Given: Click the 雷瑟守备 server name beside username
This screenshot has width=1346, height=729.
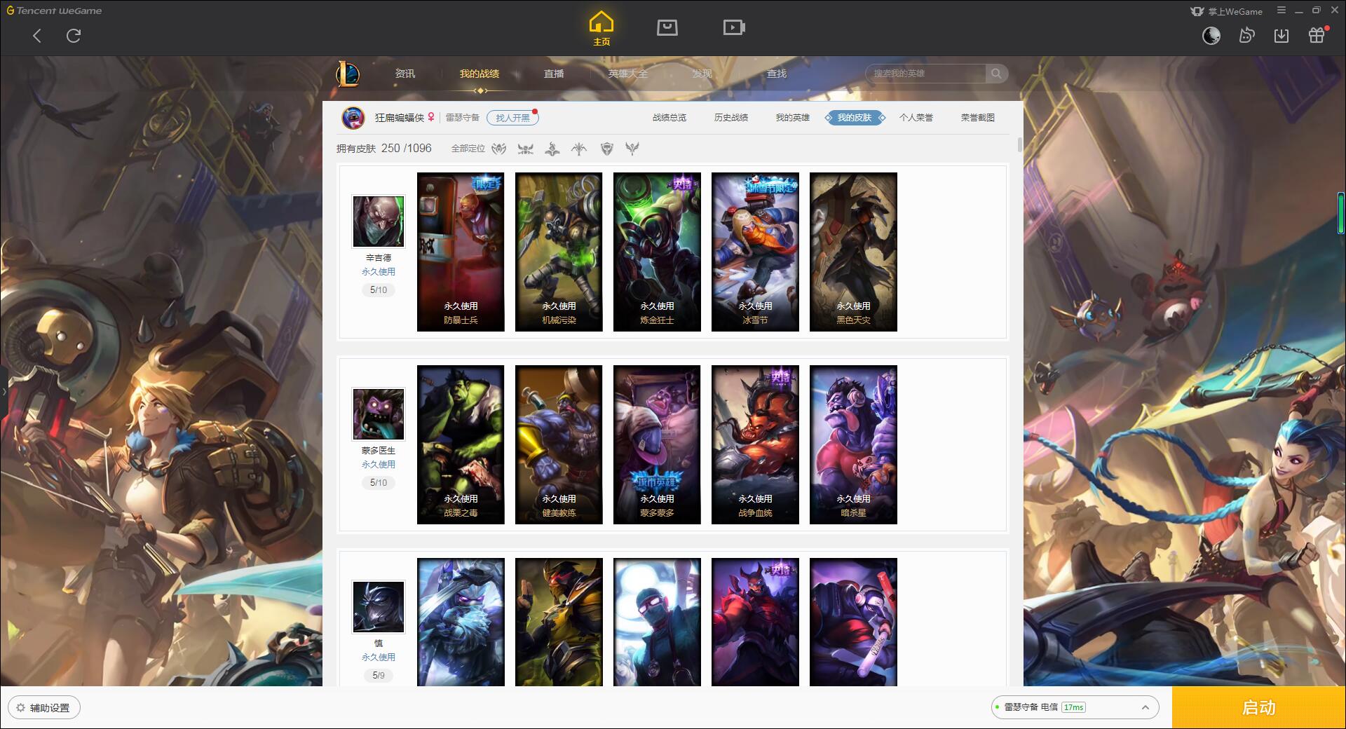Looking at the screenshot, I should click(x=463, y=118).
